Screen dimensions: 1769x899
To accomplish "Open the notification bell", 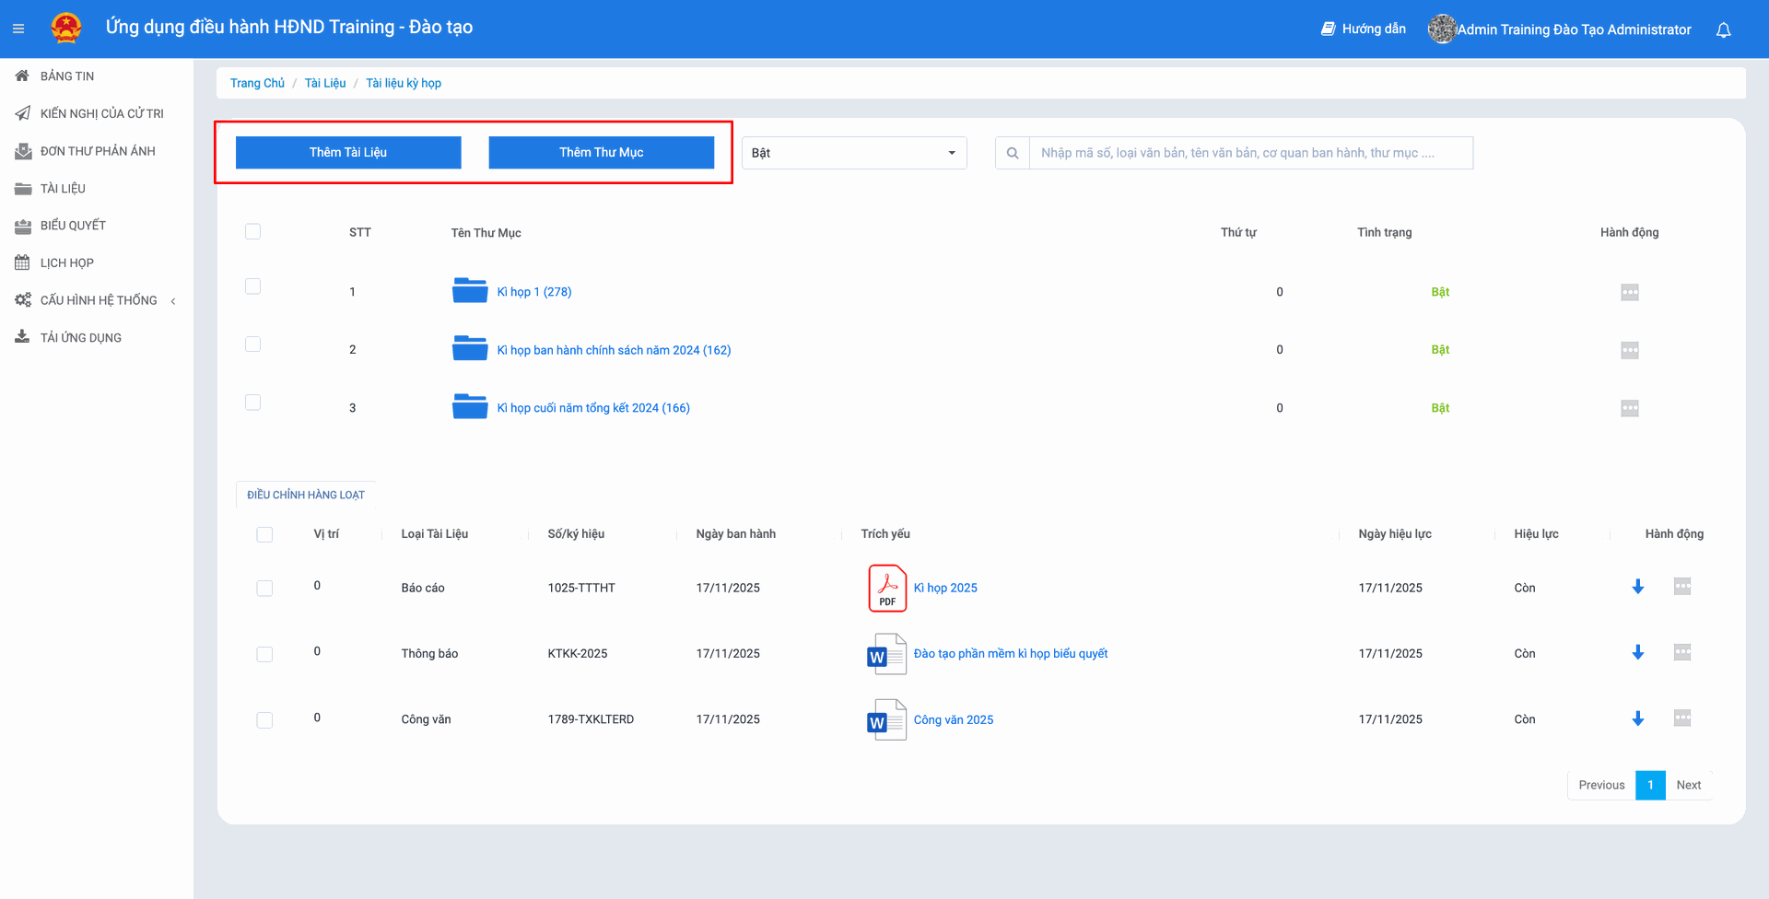I will [1723, 29].
